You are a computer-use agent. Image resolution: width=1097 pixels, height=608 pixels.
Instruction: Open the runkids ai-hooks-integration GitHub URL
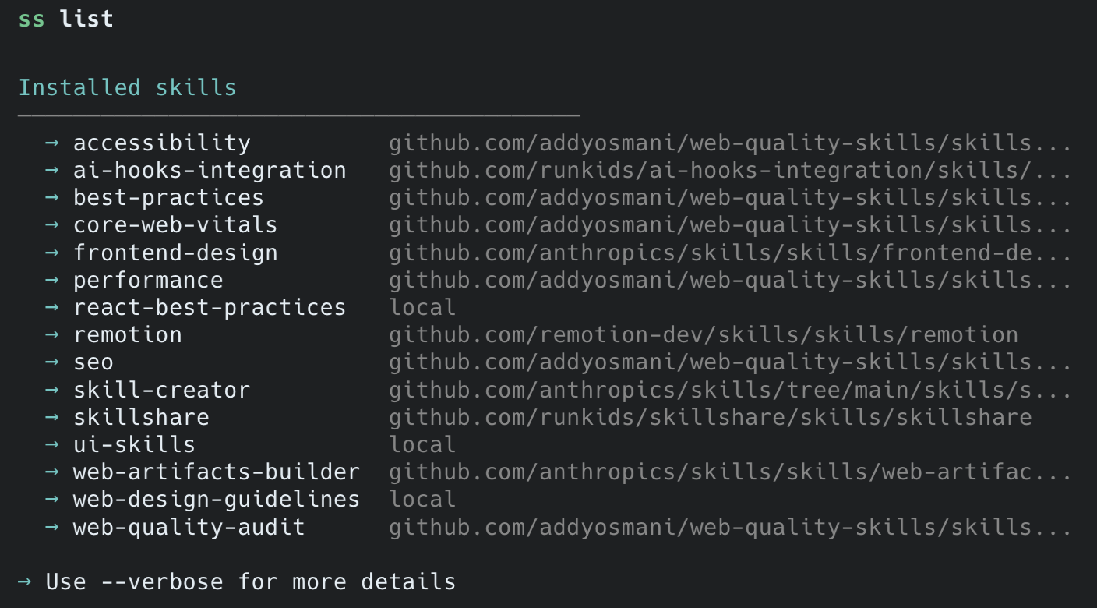(x=729, y=171)
